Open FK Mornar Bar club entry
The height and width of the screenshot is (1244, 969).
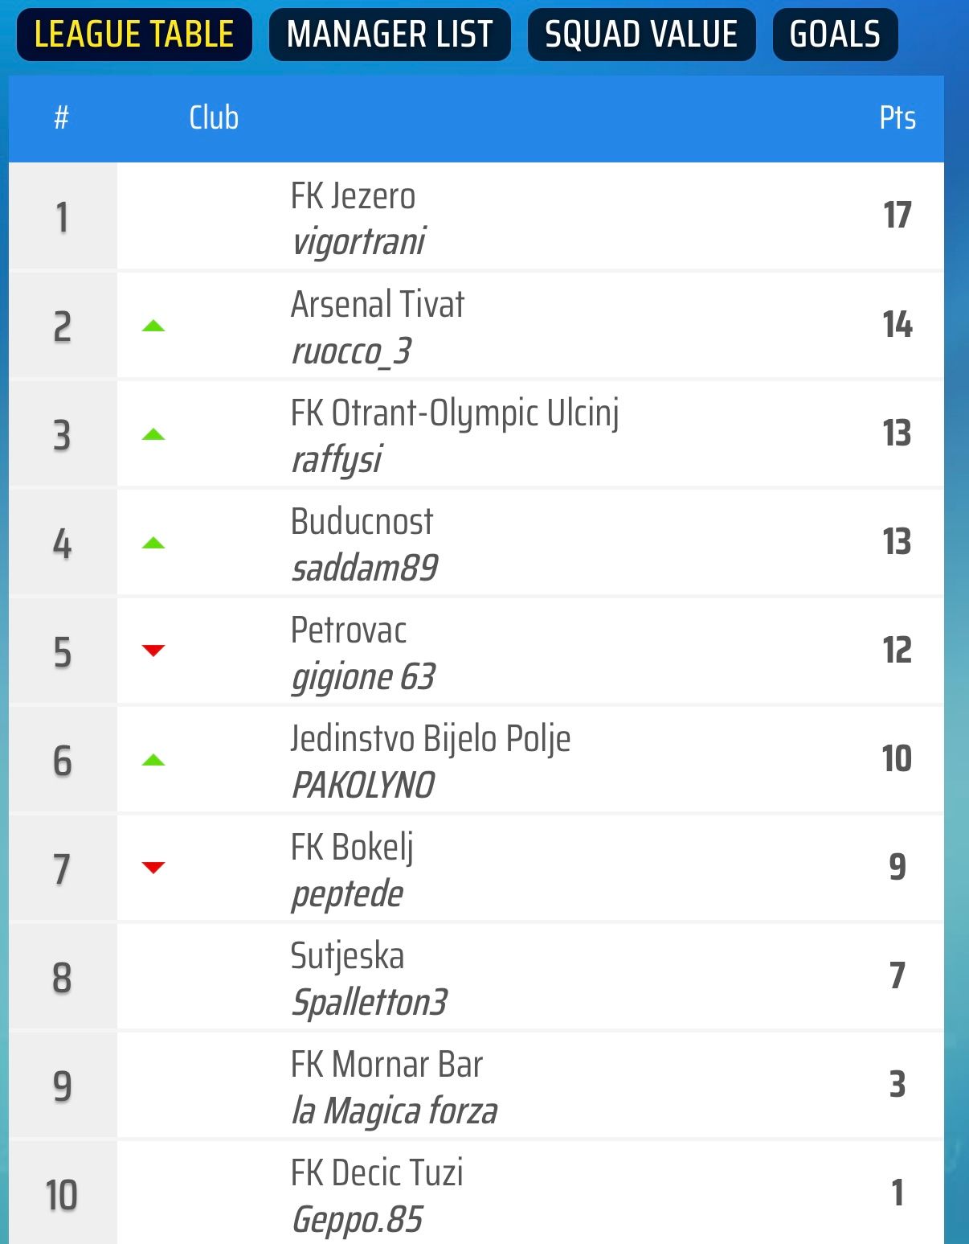point(386,1065)
